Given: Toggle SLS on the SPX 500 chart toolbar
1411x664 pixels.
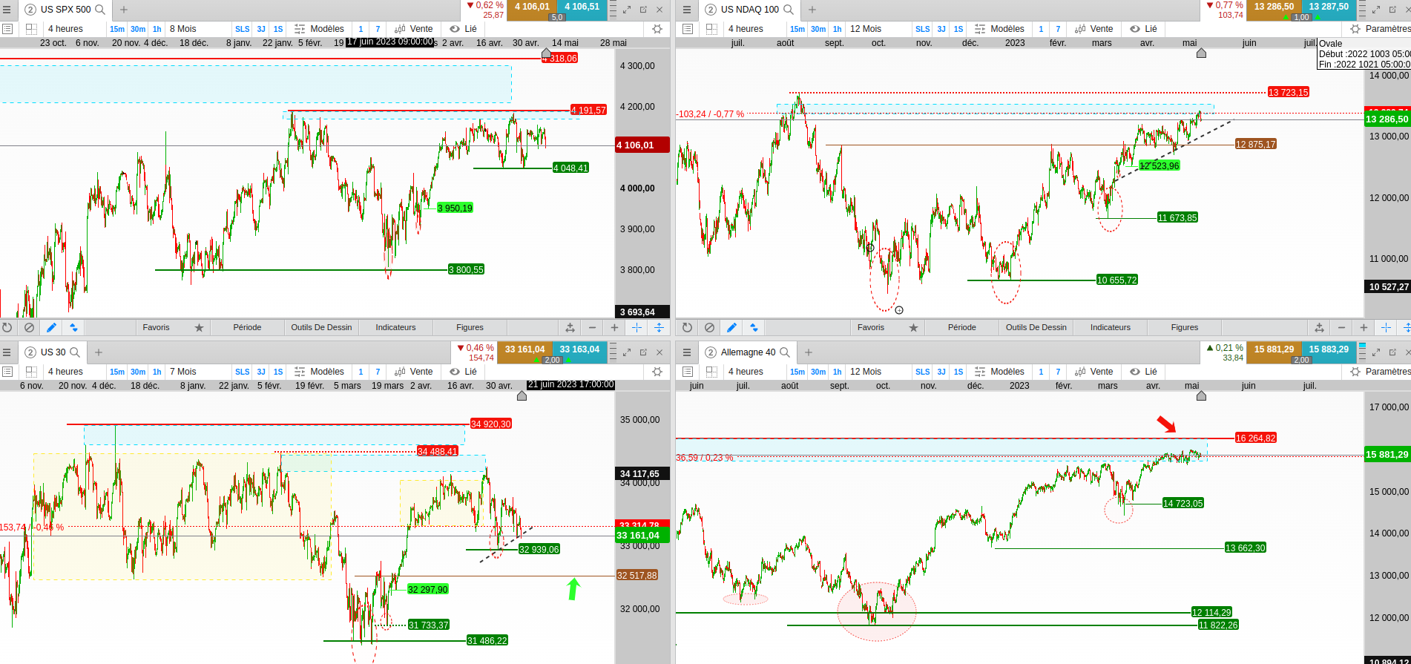Looking at the screenshot, I should tap(243, 29).
